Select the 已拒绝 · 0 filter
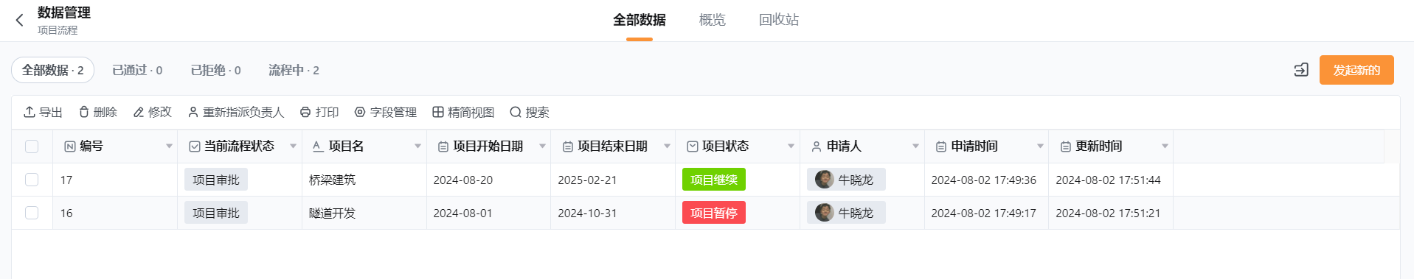 [215, 70]
